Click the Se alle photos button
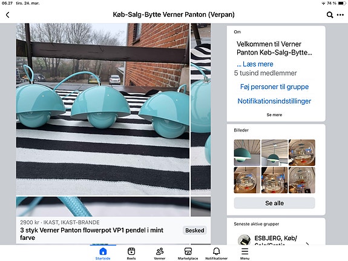 tap(274, 203)
